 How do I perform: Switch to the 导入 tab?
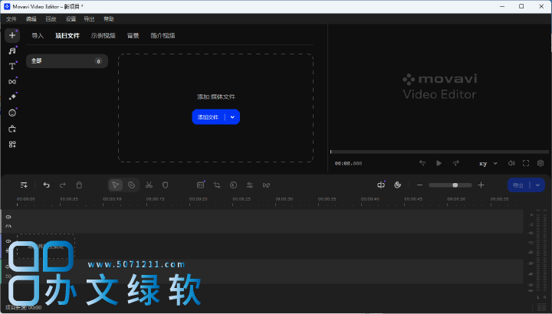pos(38,35)
